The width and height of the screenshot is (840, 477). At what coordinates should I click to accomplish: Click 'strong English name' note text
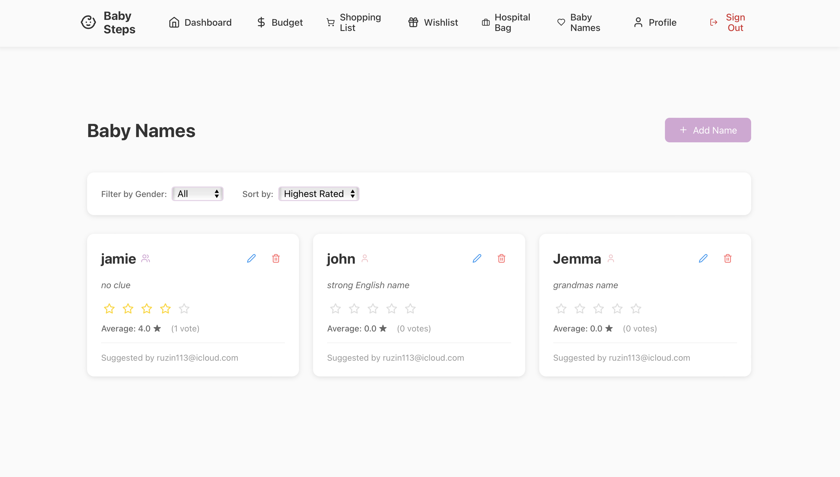tap(368, 285)
